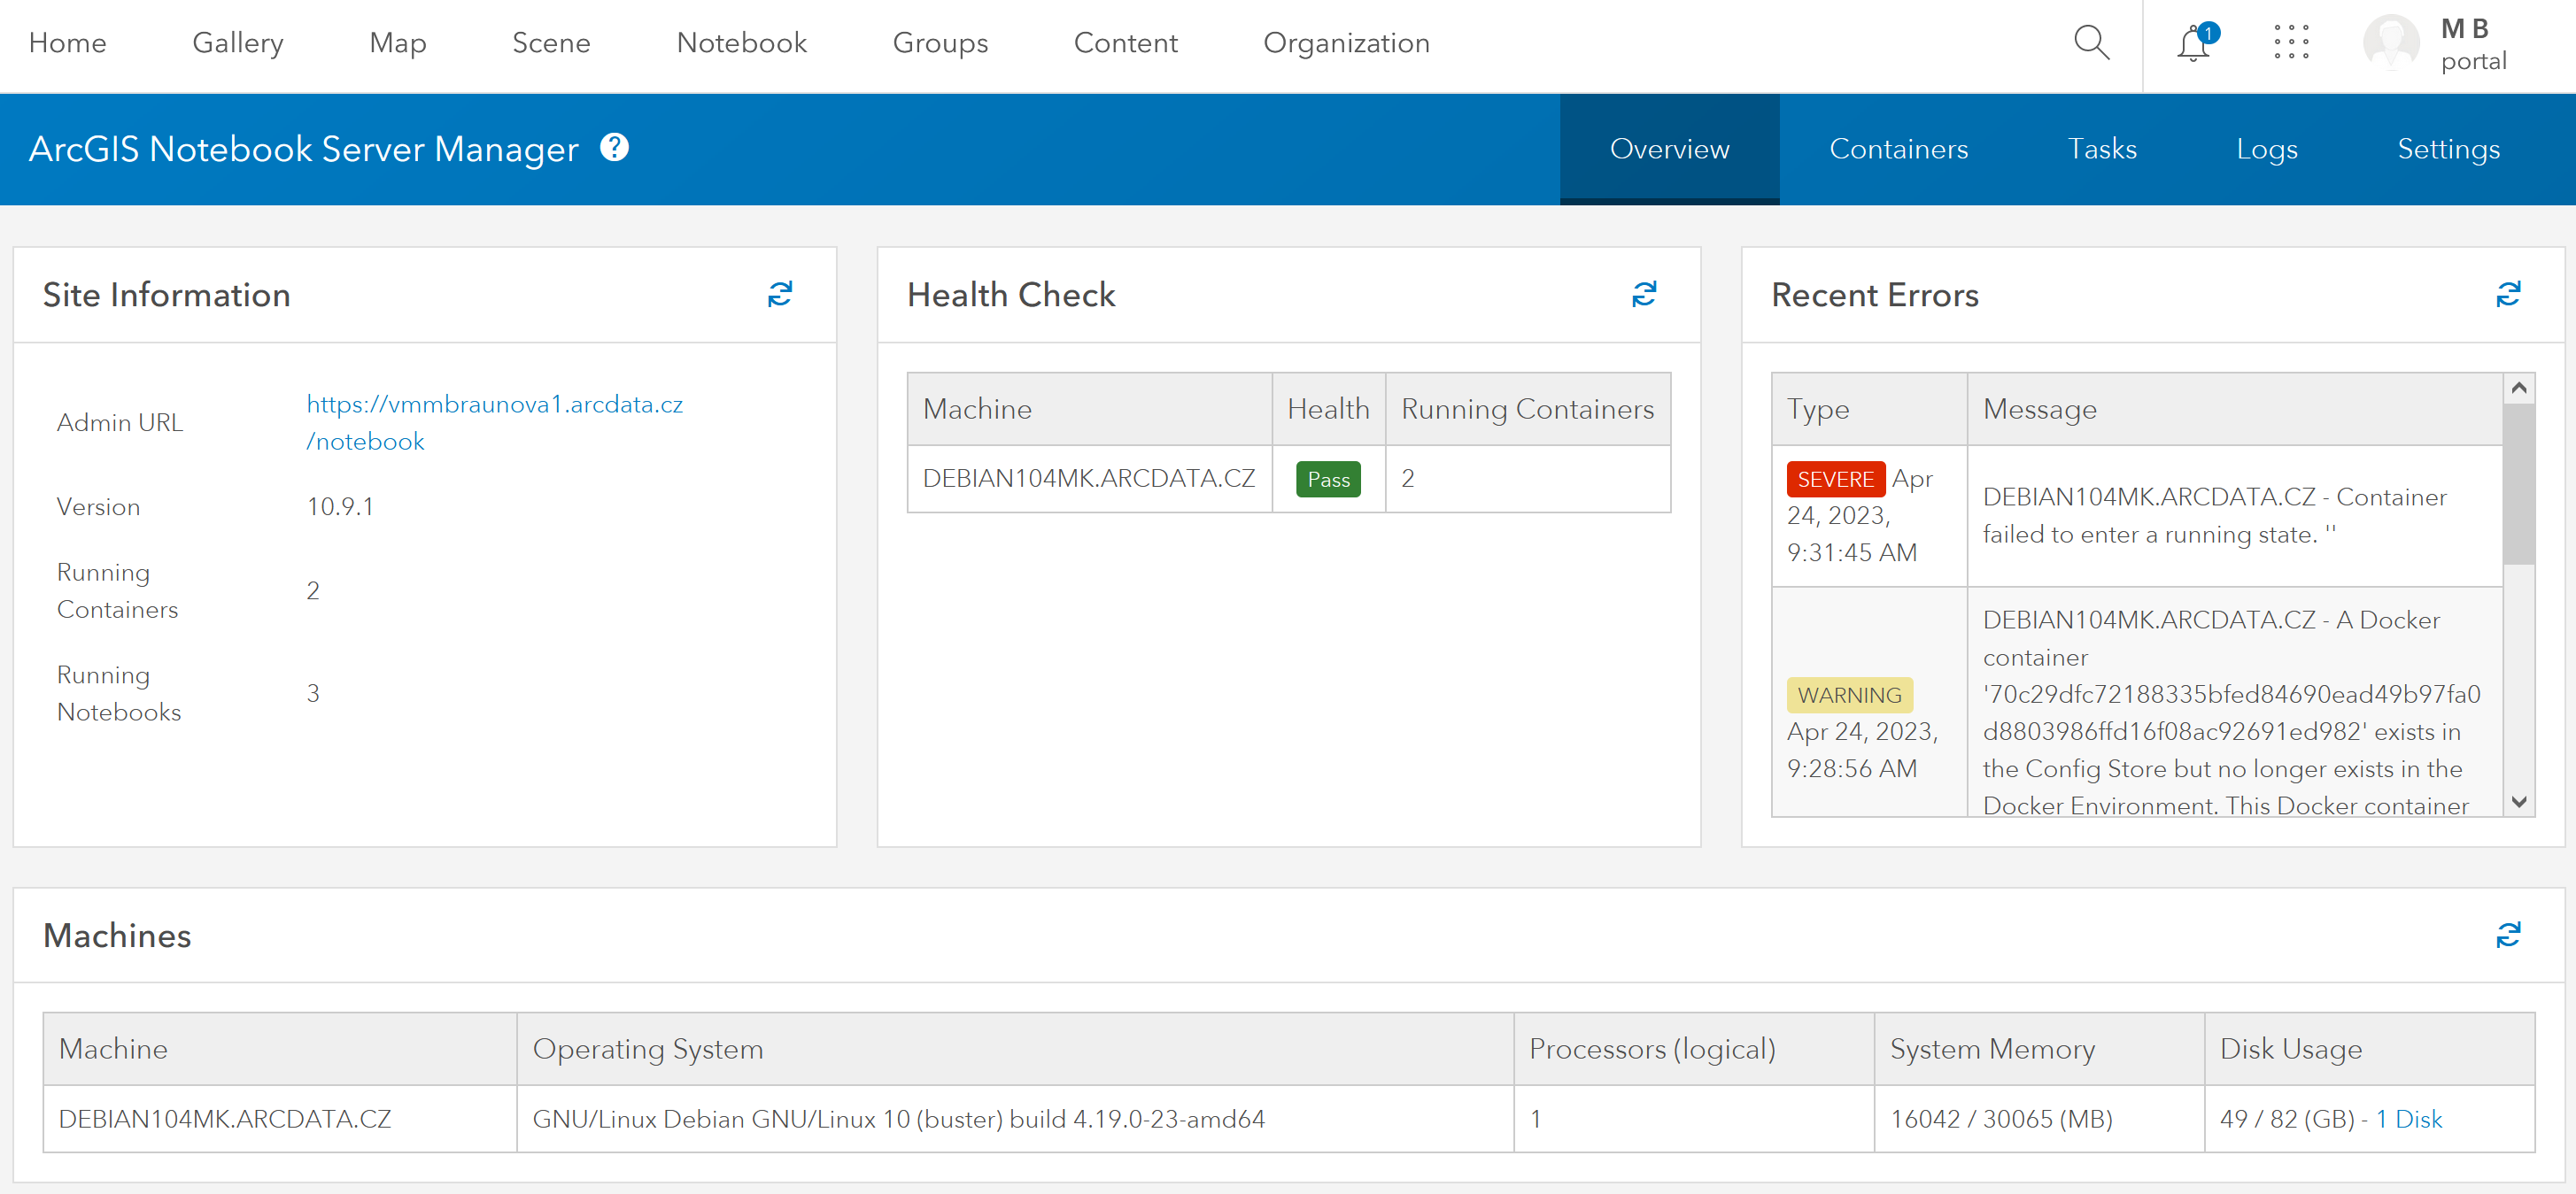Refresh the Recent Errors panel
The image size is (2576, 1194).
(x=2507, y=294)
